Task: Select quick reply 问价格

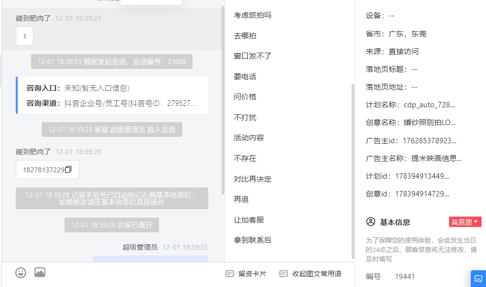Action: [x=245, y=97]
